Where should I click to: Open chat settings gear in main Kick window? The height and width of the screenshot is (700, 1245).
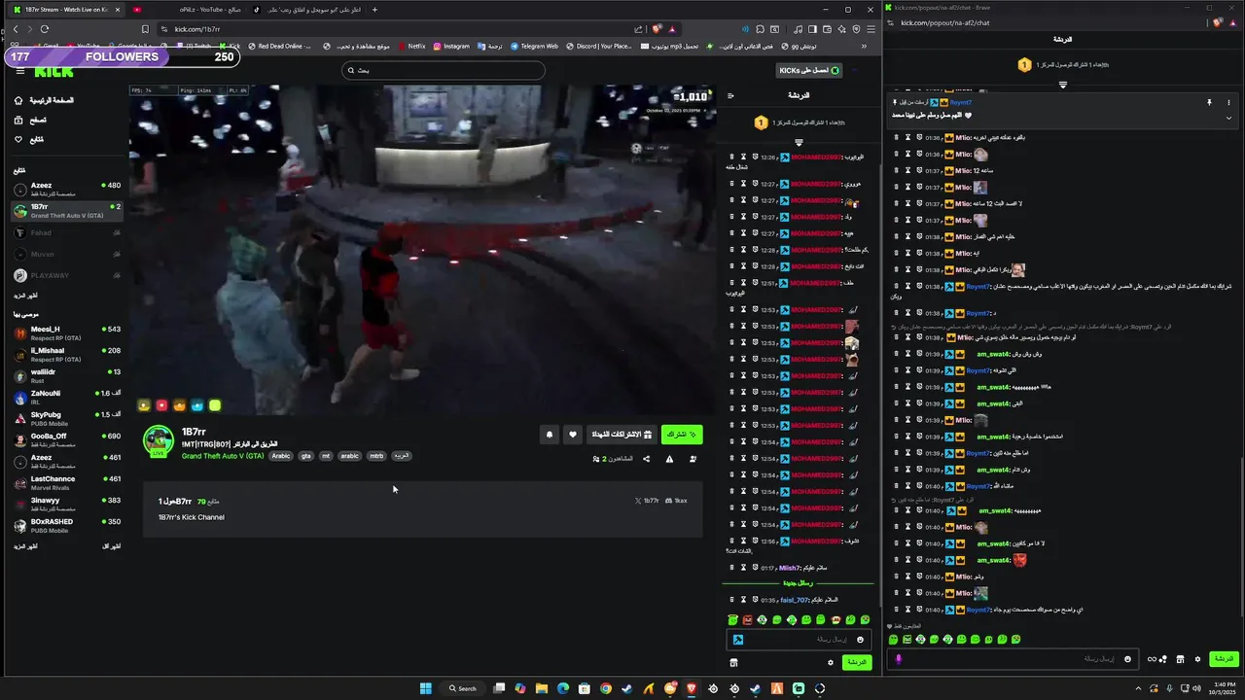pyautogui.click(x=830, y=662)
